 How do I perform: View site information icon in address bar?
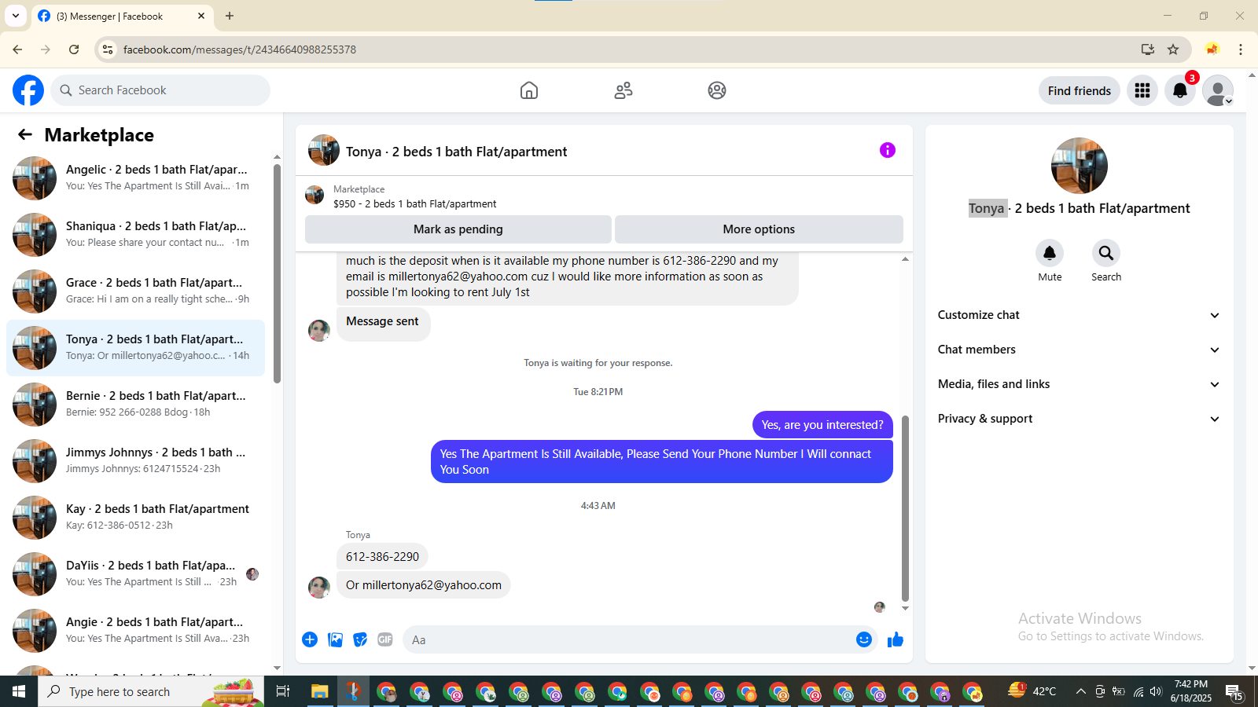(x=108, y=49)
